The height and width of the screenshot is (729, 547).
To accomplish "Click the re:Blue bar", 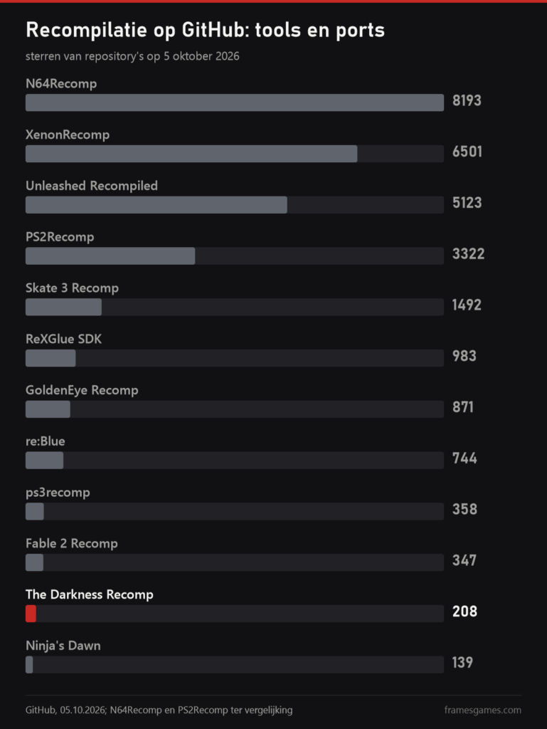I will pyautogui.click(x=44, y=461).
